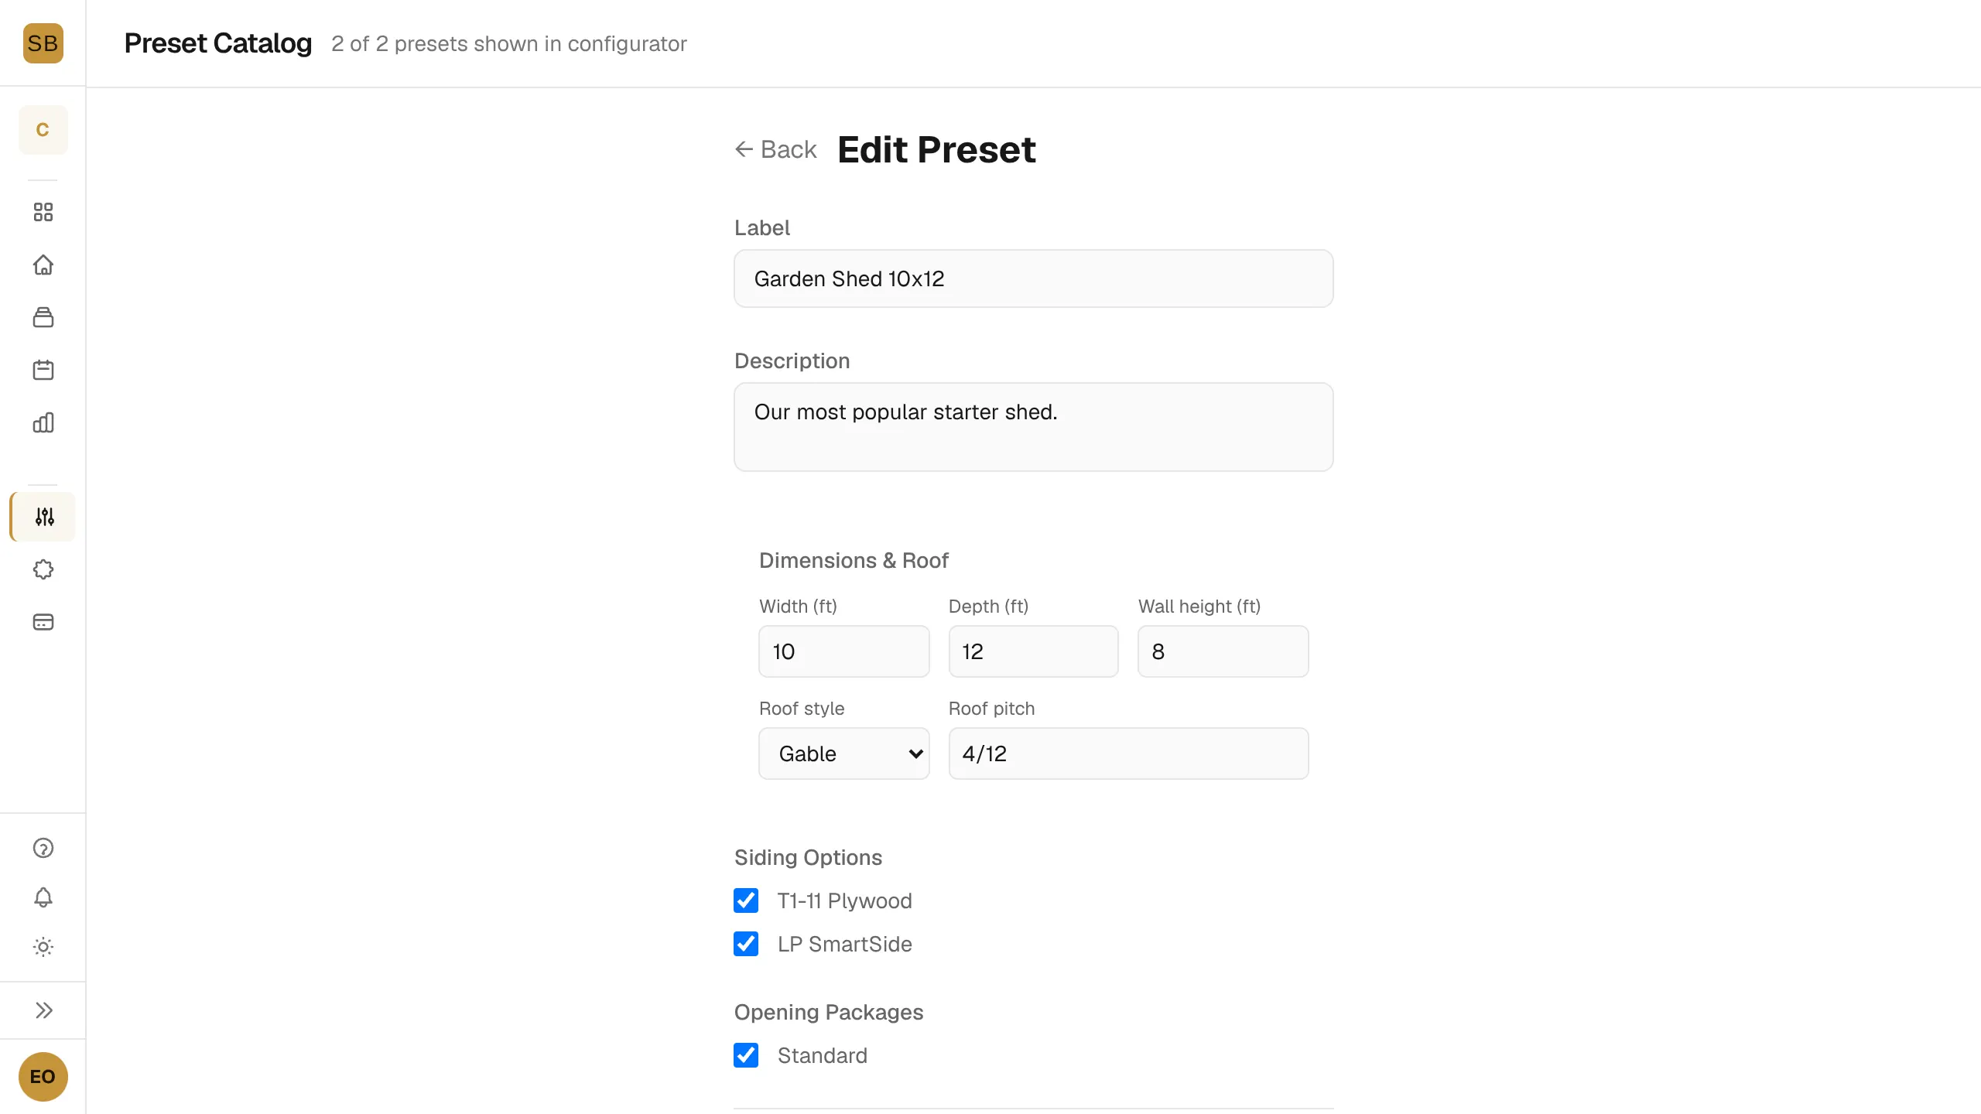Open the EO user avatar
The height and width of the screenshot is (1114, 1981).
click(x=43, y=1077)
